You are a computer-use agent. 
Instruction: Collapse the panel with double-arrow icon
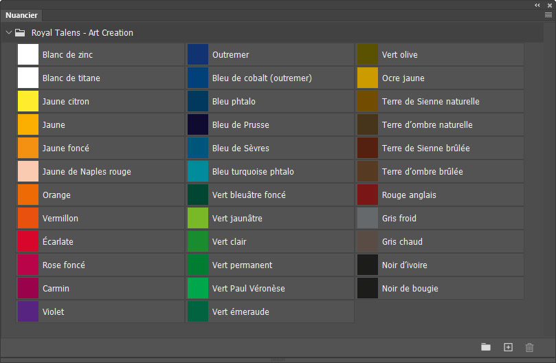pyautogui.click(x=537, y=5)
